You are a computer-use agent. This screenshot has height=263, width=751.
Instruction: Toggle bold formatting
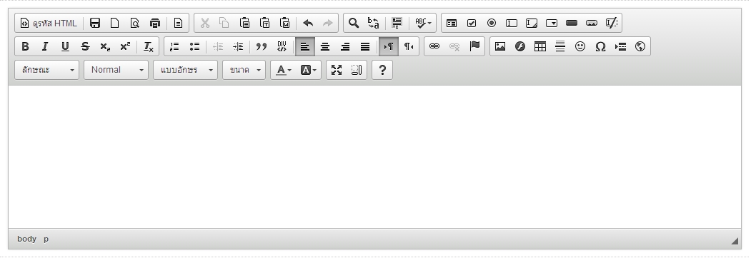pyautogui.click(x=26, y=46)
